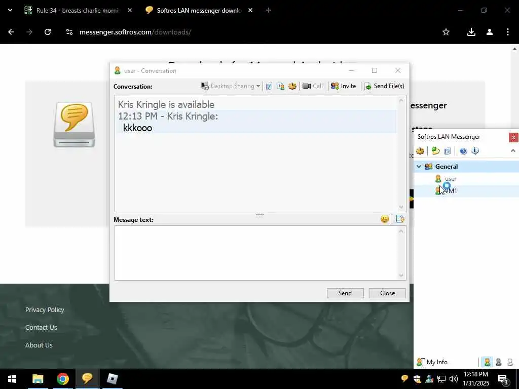The height and width of the screenshot is (389, 519).
Task: Open the tab search dropdown in Chrome
Action: (10, 10)
